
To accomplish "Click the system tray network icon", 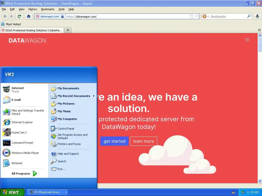I will 243,192.
